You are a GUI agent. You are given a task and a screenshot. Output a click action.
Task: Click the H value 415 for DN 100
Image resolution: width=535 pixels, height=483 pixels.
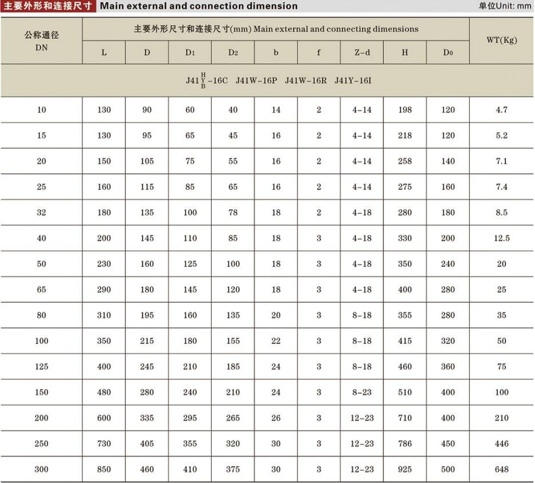[404, 341]
